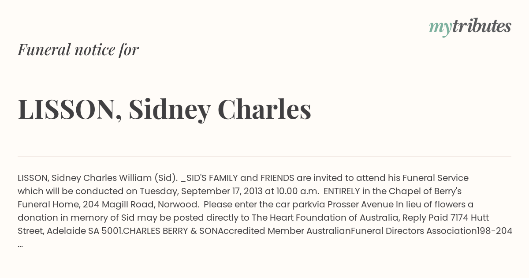Click the green "my" in the logo

(440, 27)
